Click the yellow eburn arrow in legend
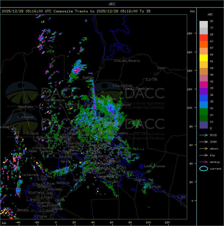224x226 pixels. [x=204, y=149]
